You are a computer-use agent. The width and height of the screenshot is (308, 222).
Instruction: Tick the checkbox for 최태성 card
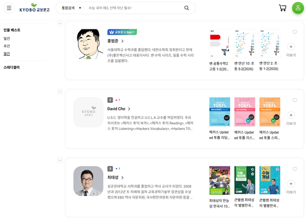[60, 160]
